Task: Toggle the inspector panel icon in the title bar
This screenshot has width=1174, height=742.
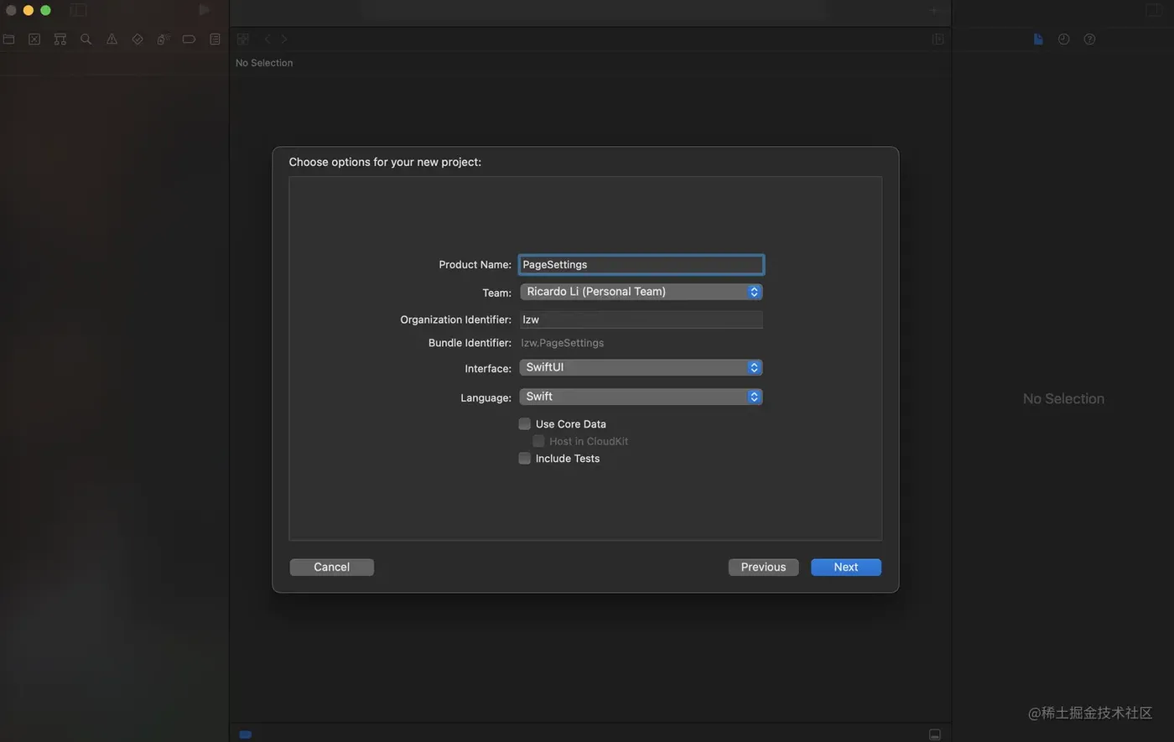Action: [1154, 10]
